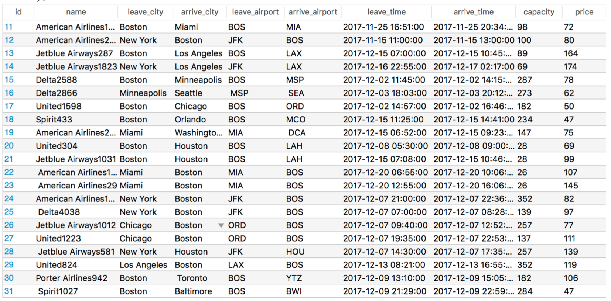This screenshot has height=301, width=611.
Task: Sort by the arrive_time column header
Action: (474, 12)
